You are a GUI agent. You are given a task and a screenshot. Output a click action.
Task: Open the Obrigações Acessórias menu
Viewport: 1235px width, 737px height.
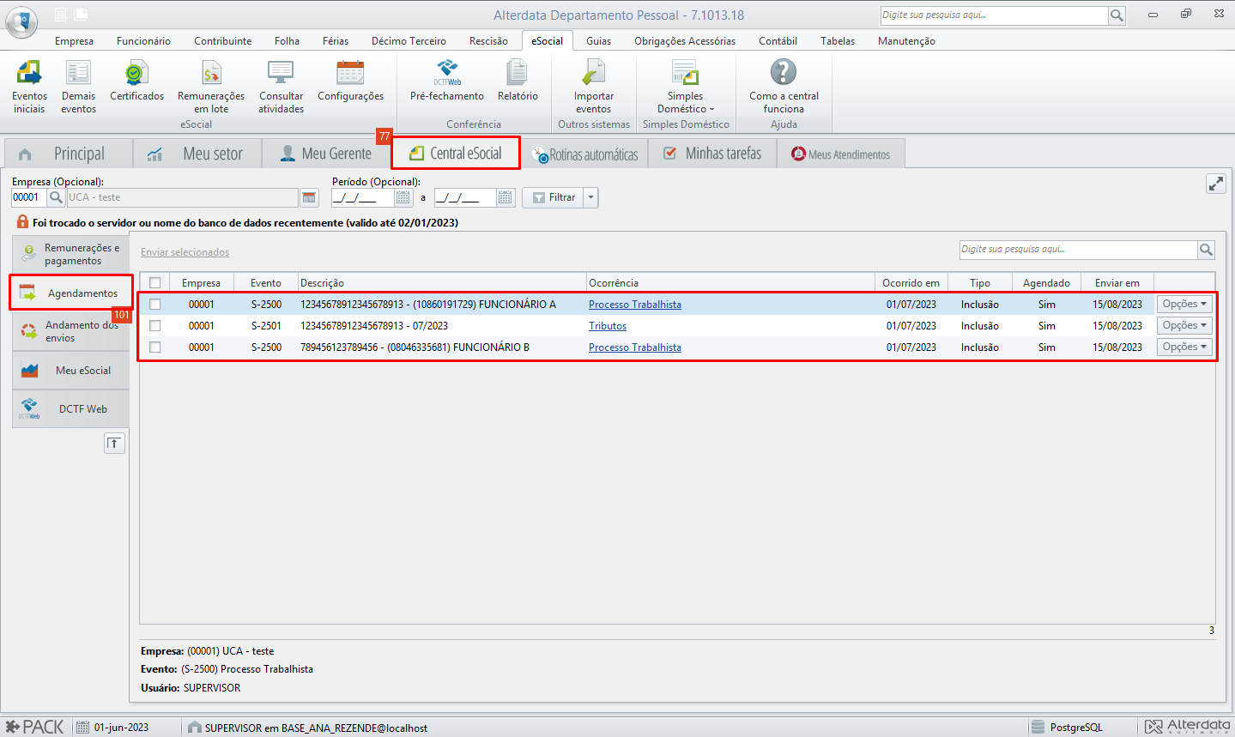click(x=685, y=41)
